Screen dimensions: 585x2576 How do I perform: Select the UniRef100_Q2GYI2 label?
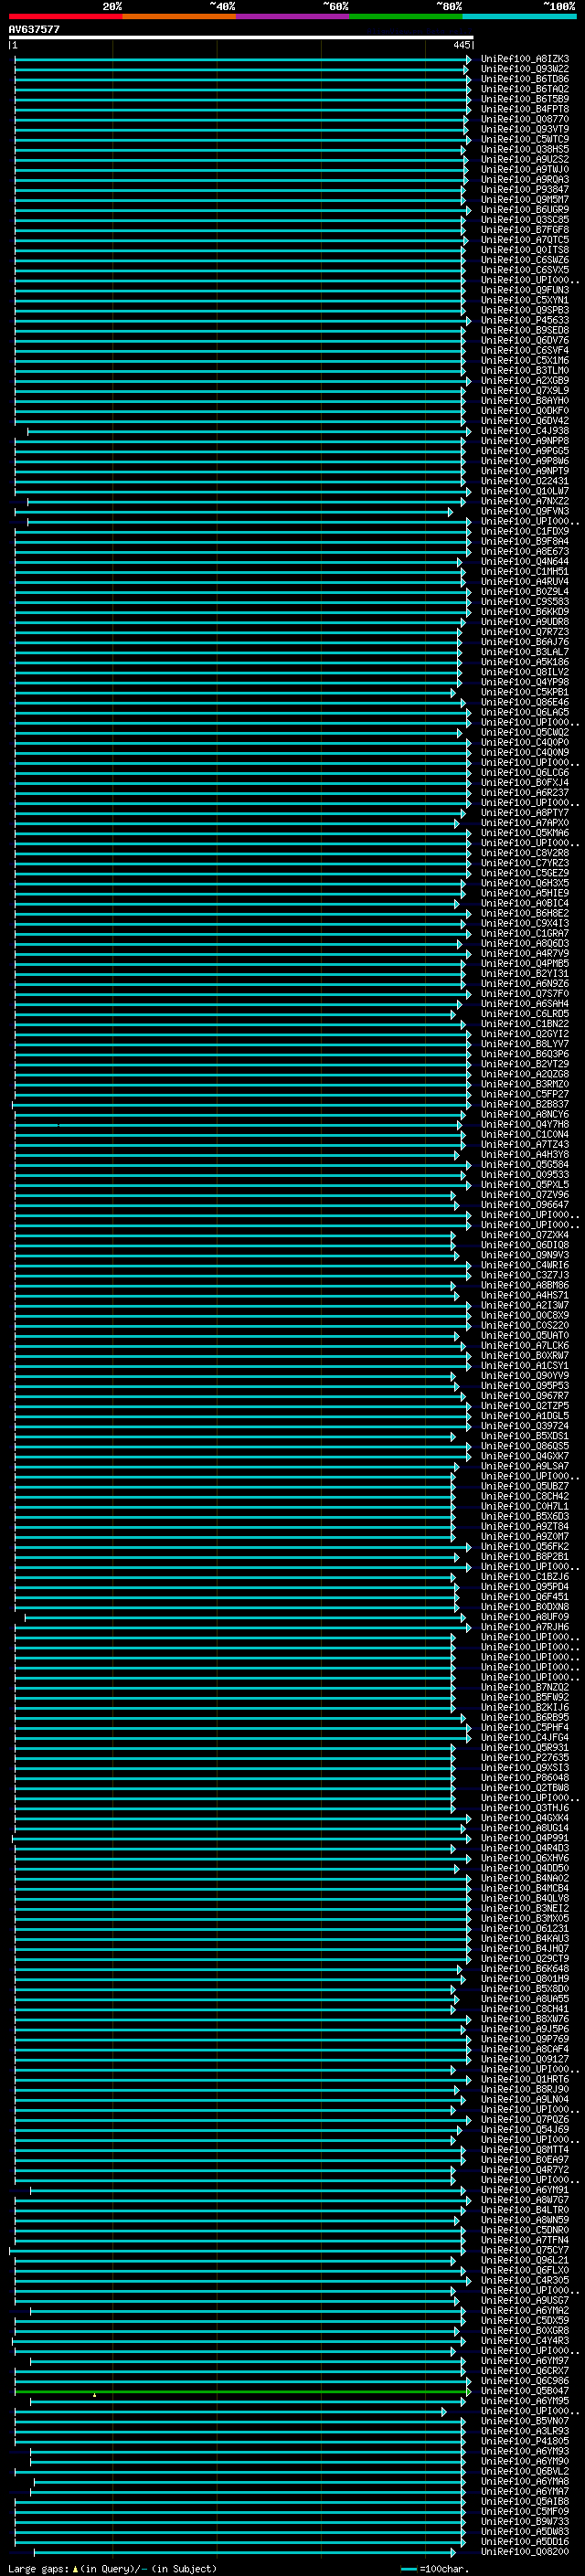click(x=525, y=1034)
